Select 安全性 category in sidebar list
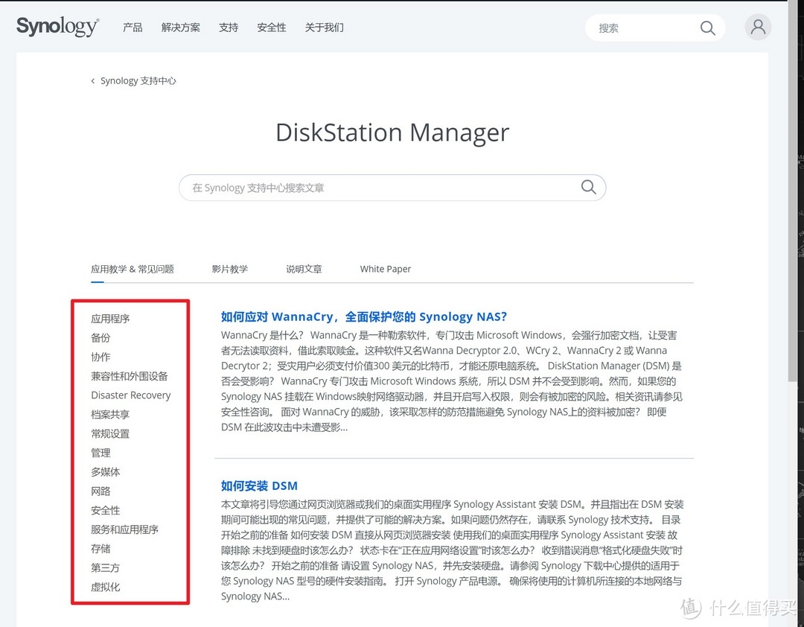This screenshot has height=627, width=804. tap(106, 510)
